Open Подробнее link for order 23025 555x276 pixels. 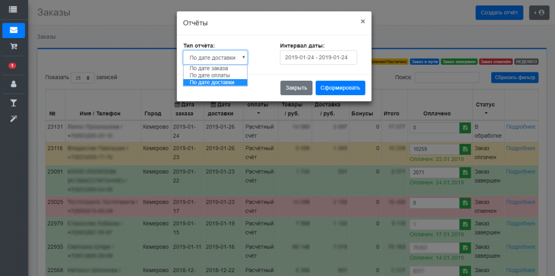pyautogui.click(x=521, y=202)
